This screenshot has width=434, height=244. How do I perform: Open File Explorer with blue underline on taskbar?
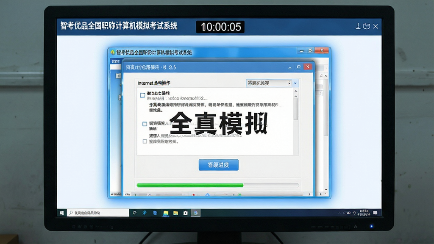pyautogui.click(x=166, y=213)
